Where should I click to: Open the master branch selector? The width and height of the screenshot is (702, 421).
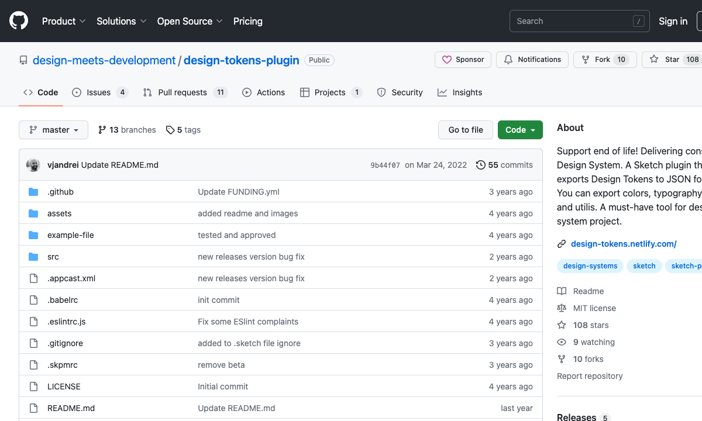coord(53,129)
